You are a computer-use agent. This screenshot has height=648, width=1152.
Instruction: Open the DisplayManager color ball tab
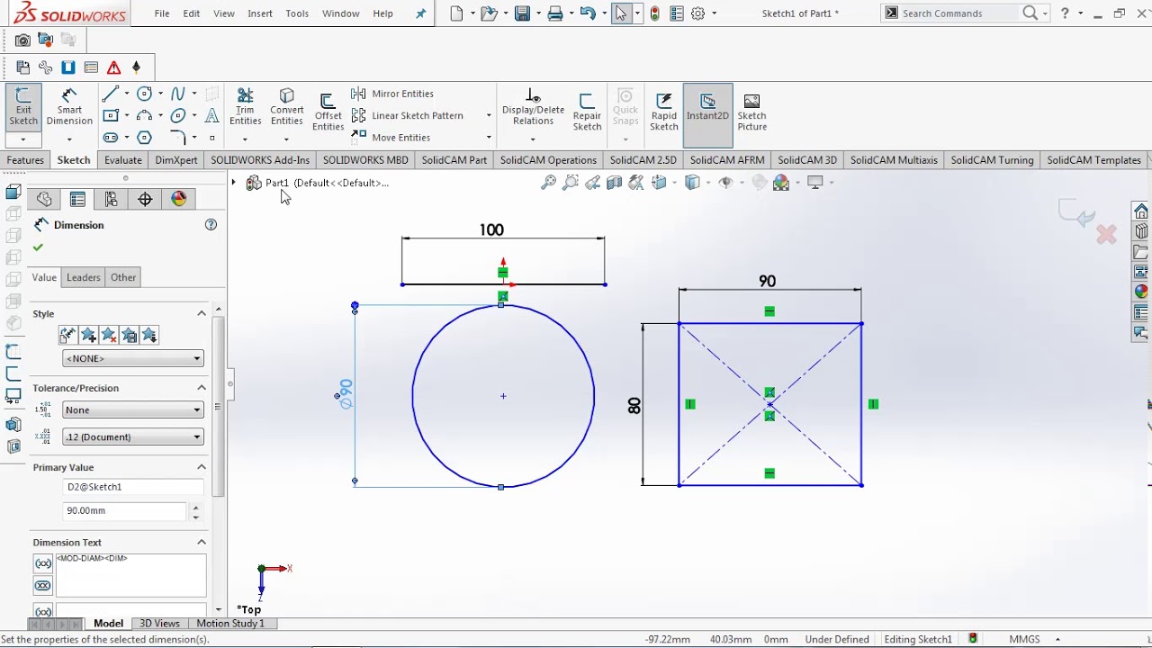178,199
